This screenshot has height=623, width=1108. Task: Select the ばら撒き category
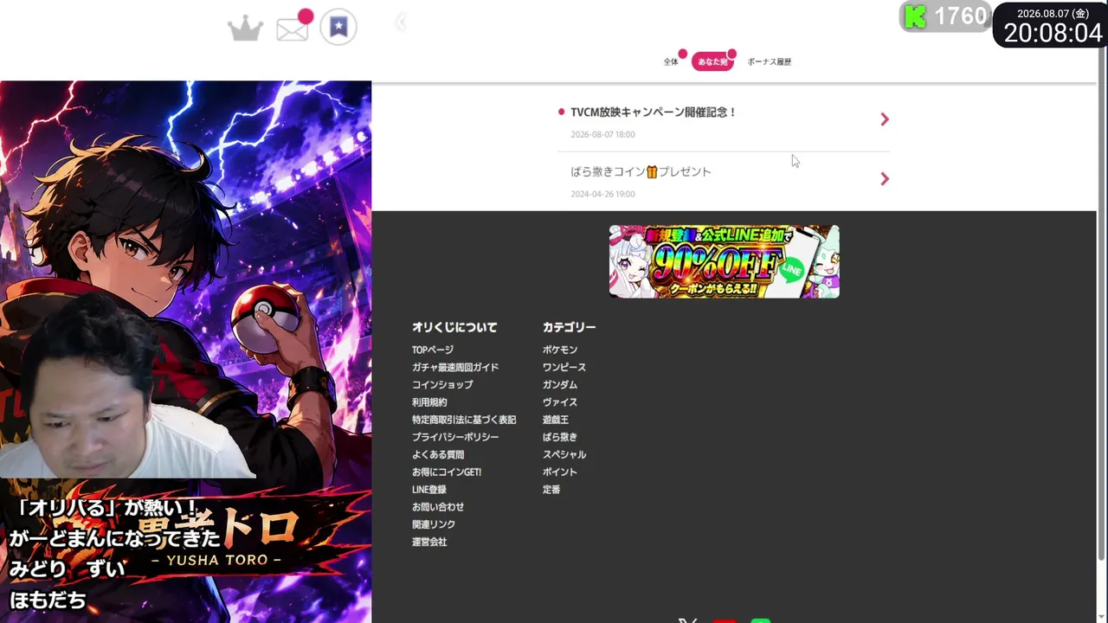[x=560, y=437]
